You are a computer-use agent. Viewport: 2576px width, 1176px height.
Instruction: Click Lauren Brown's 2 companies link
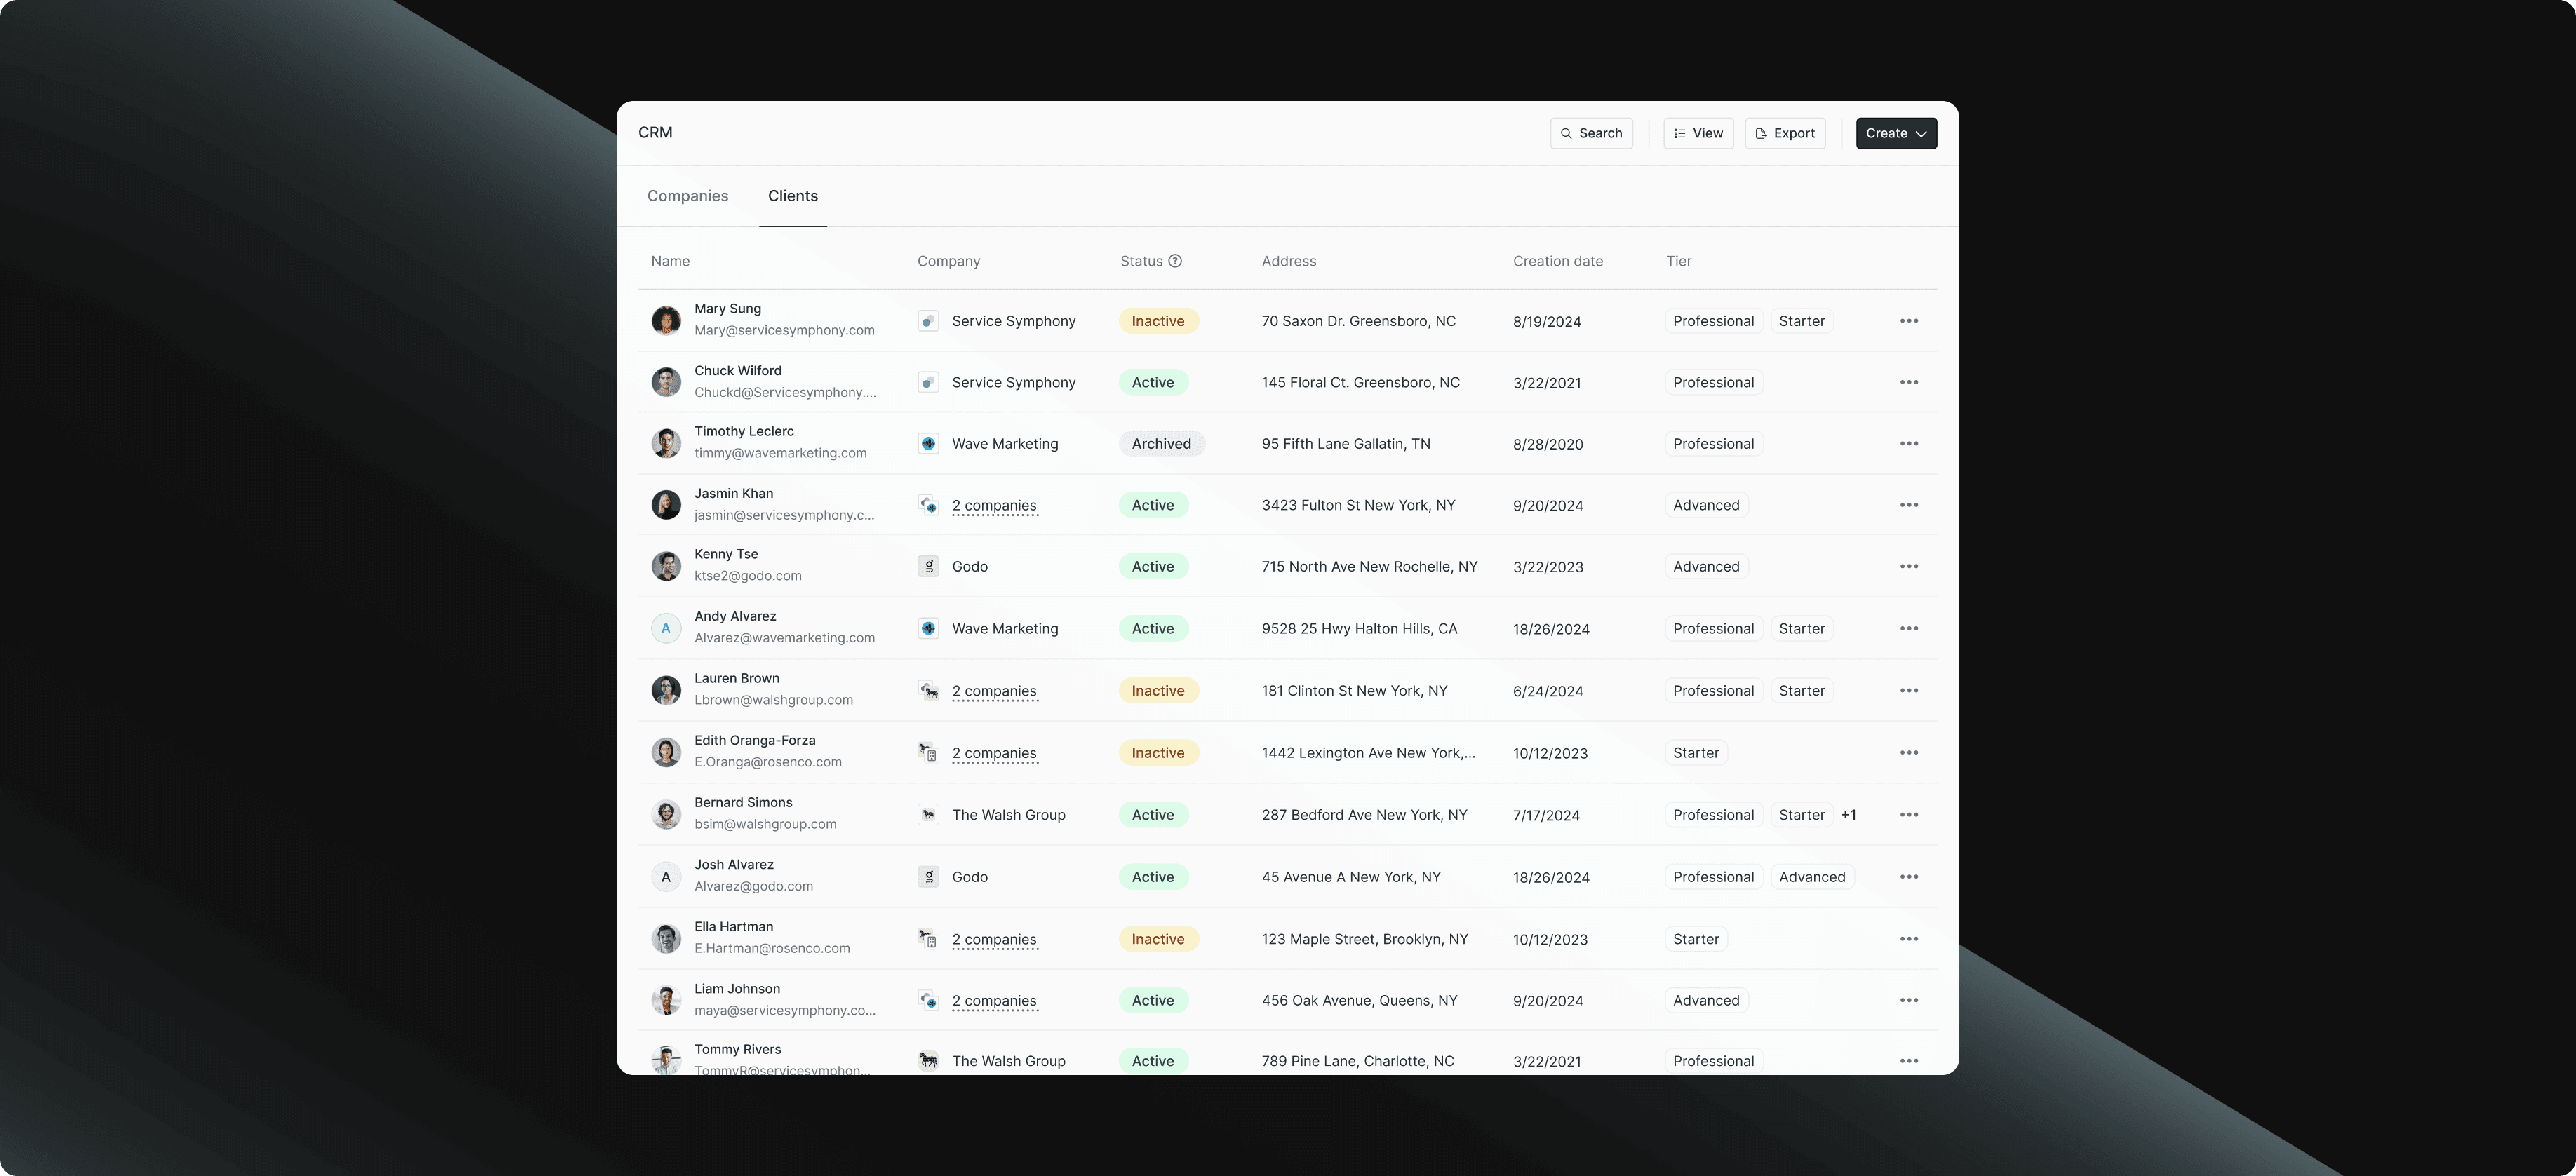point(994,691)
